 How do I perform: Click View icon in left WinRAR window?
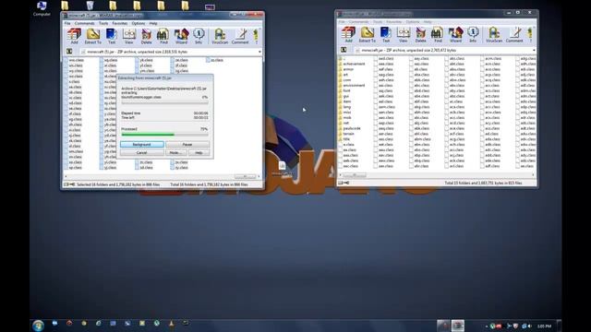click(x=129, y=36)
